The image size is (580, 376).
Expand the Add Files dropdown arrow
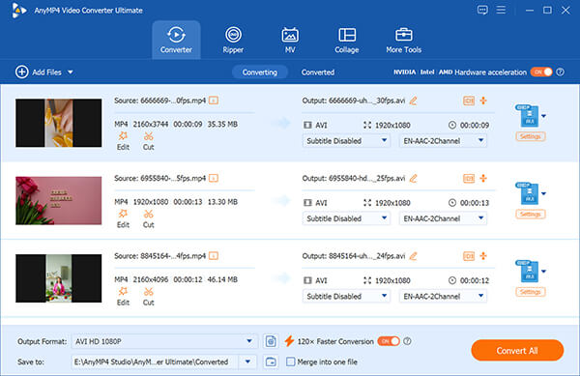click(71, 72)
